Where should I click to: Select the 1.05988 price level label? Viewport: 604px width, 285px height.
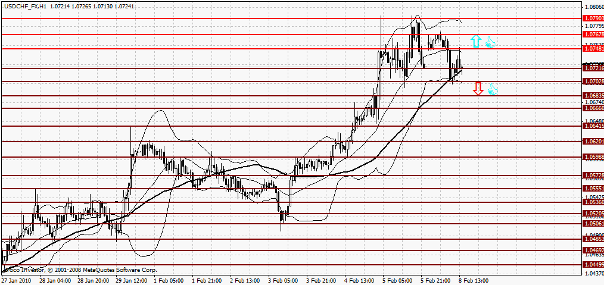[x=593, y=157]
